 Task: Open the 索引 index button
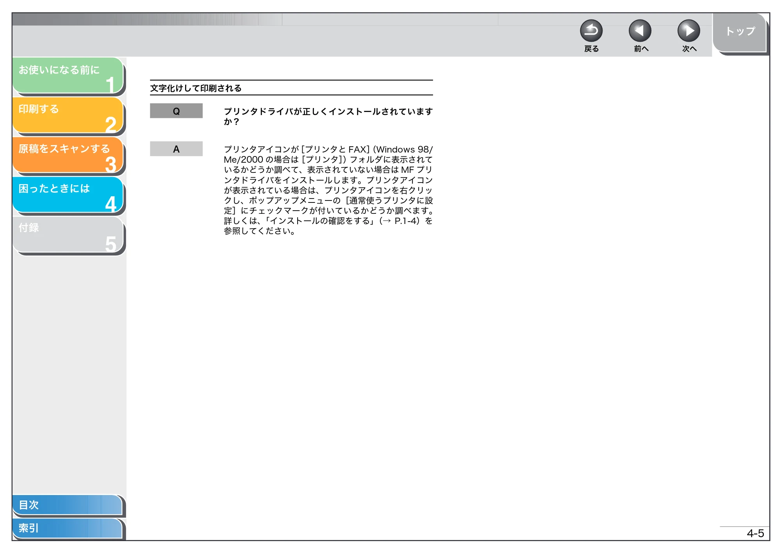(x=67, y=528)
